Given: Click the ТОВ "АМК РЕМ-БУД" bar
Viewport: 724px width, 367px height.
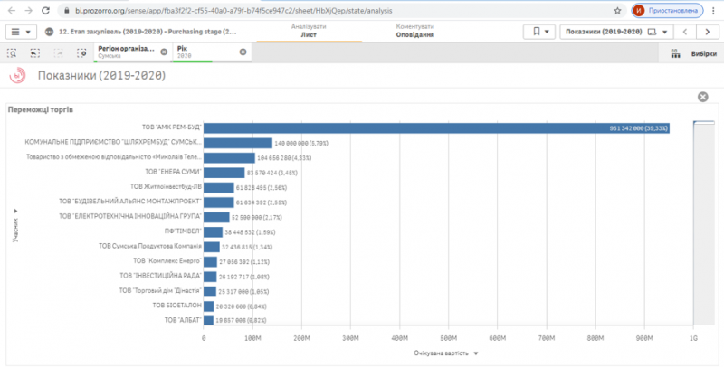Looking at the screenshot, I should [x=436, y=128].
